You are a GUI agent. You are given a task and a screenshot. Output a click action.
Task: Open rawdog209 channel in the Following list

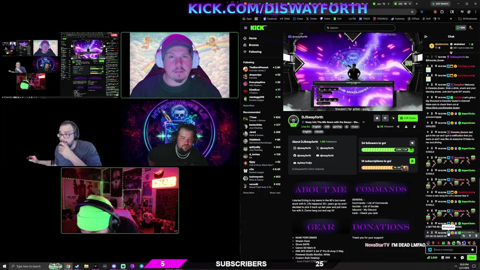(261, 99)
